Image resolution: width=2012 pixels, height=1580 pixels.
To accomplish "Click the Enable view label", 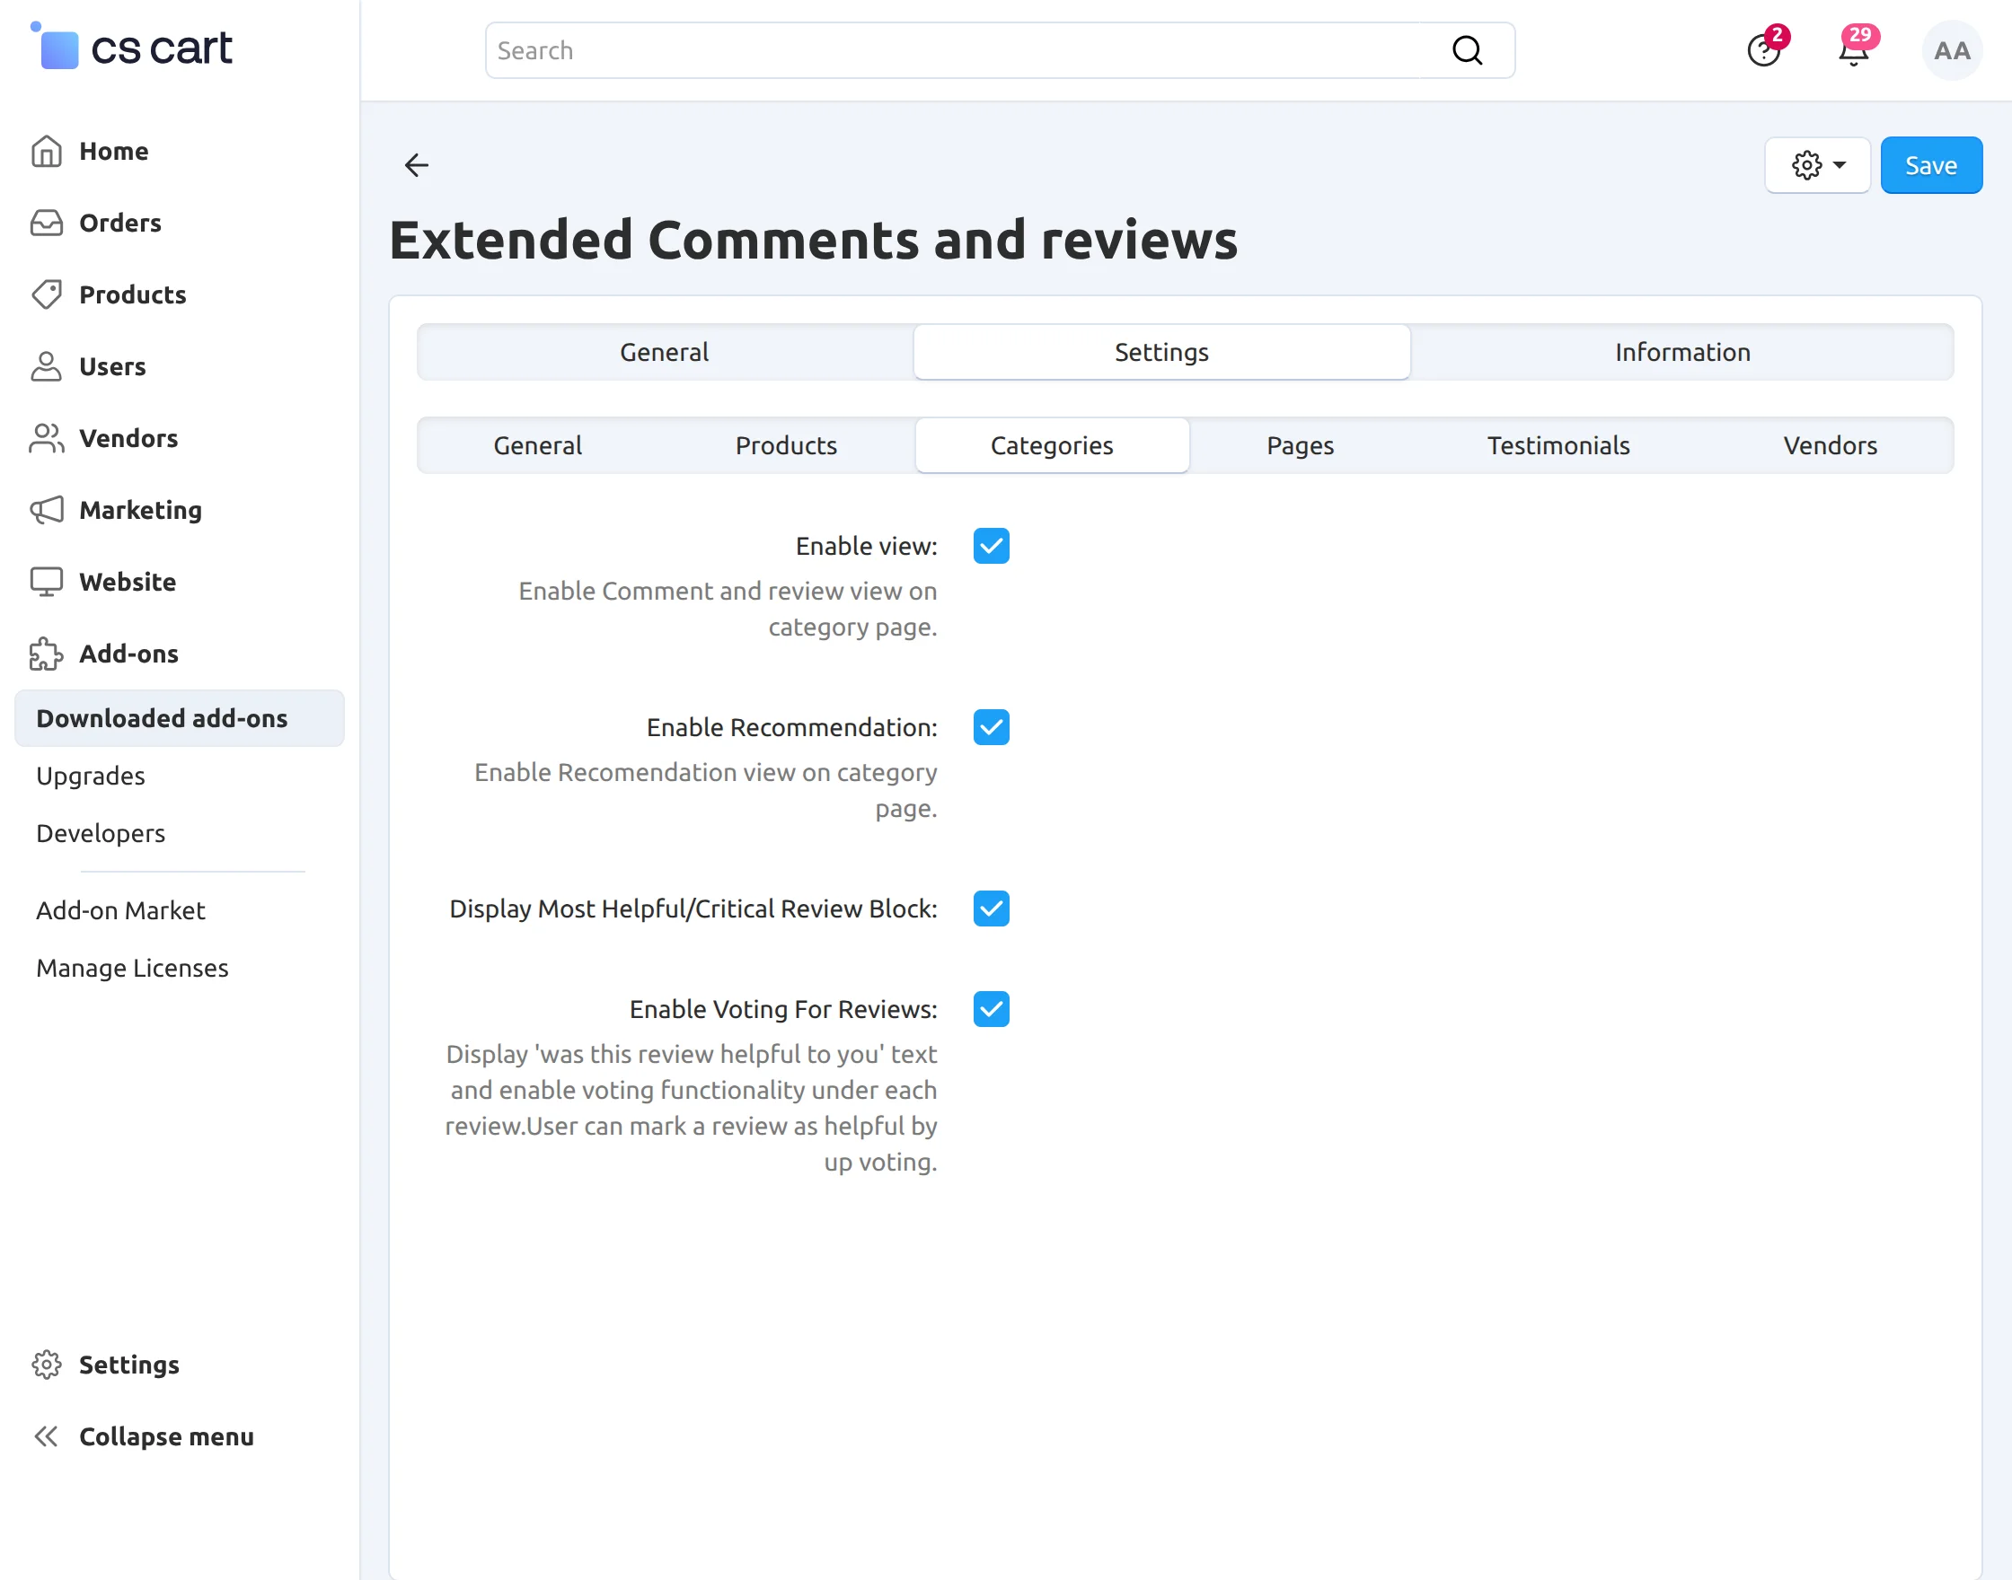I will 866,546.
